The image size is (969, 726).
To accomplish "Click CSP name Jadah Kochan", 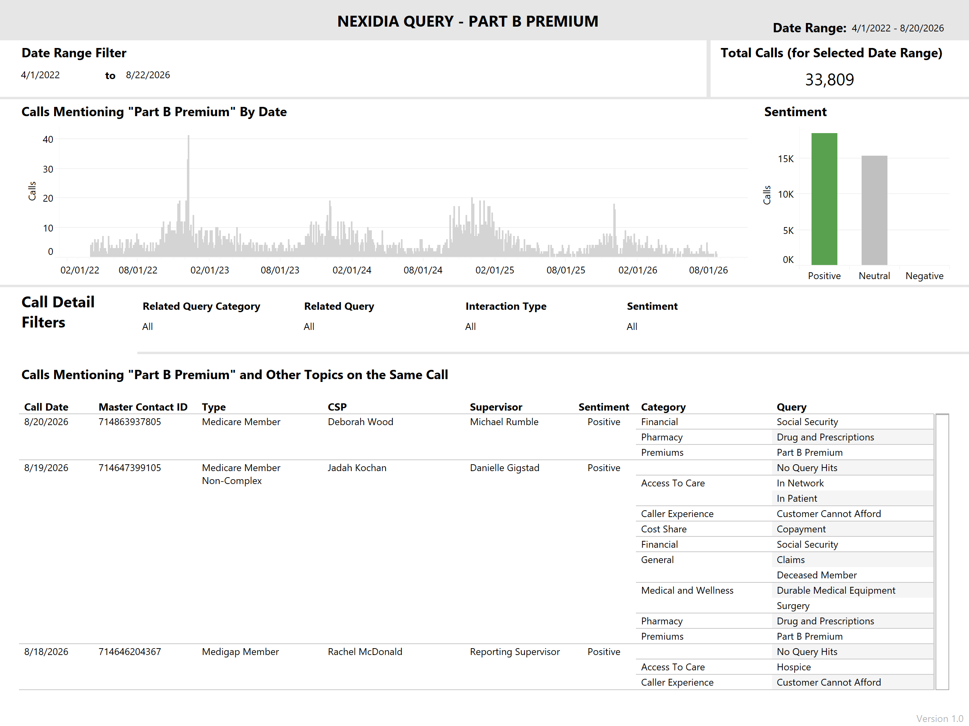I will (357, 468).
